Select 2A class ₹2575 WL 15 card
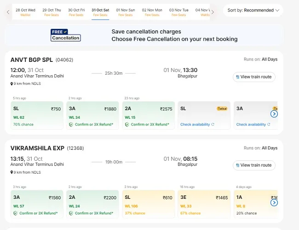Image resolution: width=299 pixels, height=230 pixels. (x=149, y=115)
